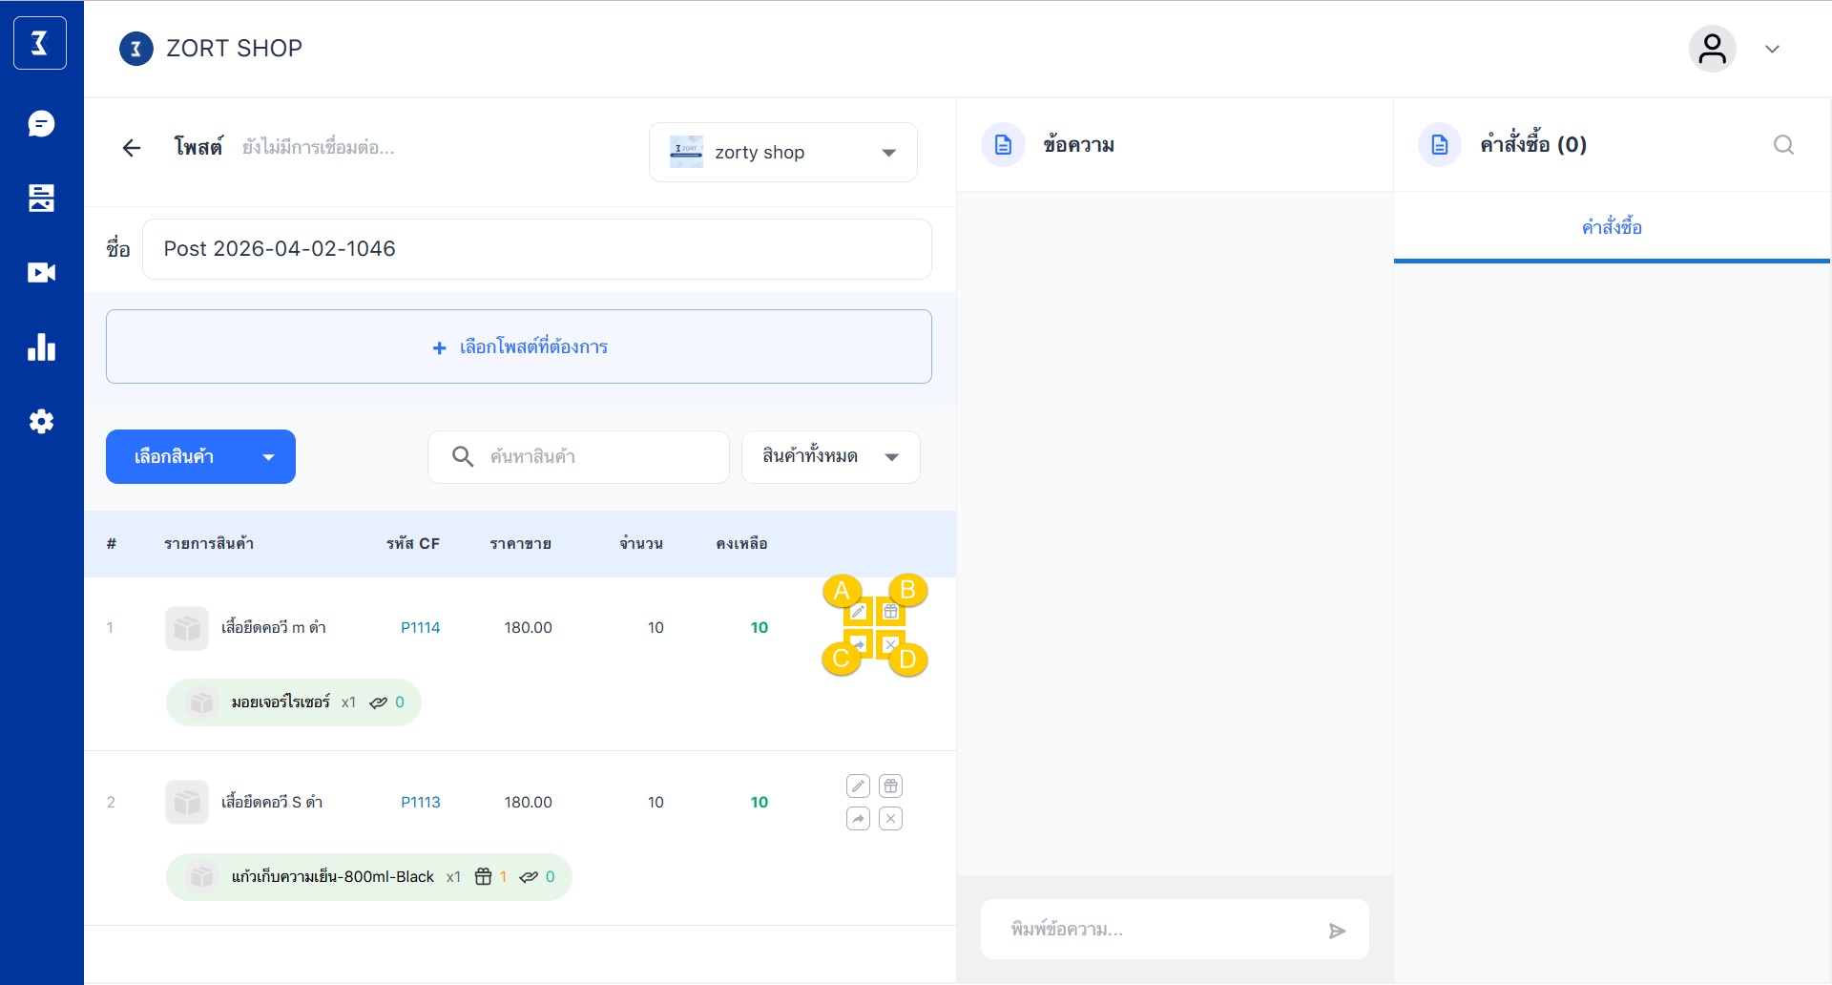Open the bar chart reports icon
The image size is (1832, 985).
point(41,347)
